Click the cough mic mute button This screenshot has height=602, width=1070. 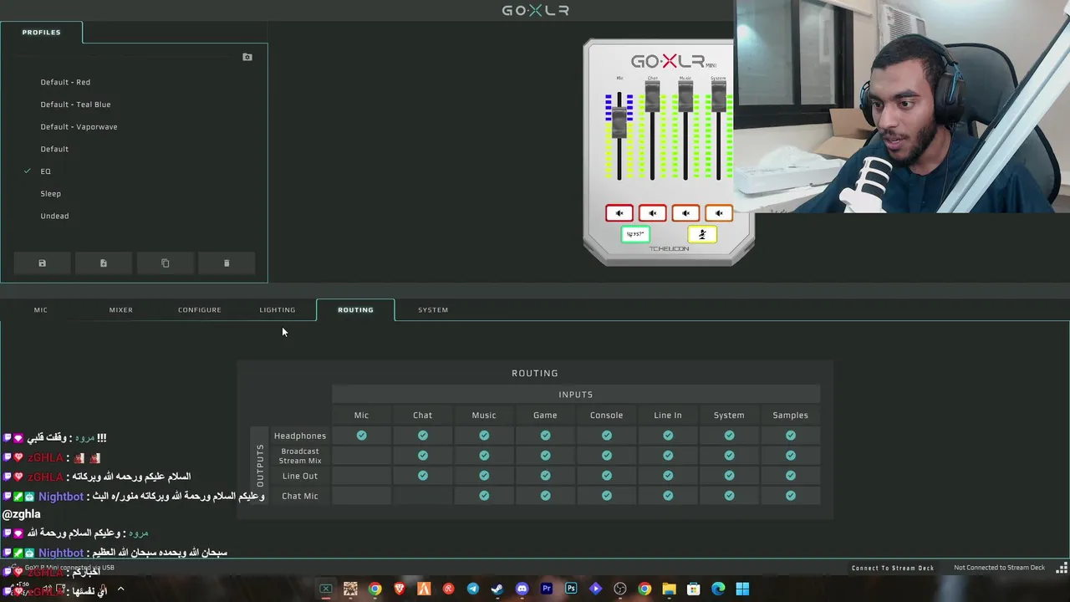(x=702, y=234)
